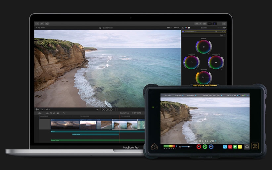This screenshot has width=272, height=170.
Task: Tap the yellow monitor tool icon
Action: tap(241, 146)
